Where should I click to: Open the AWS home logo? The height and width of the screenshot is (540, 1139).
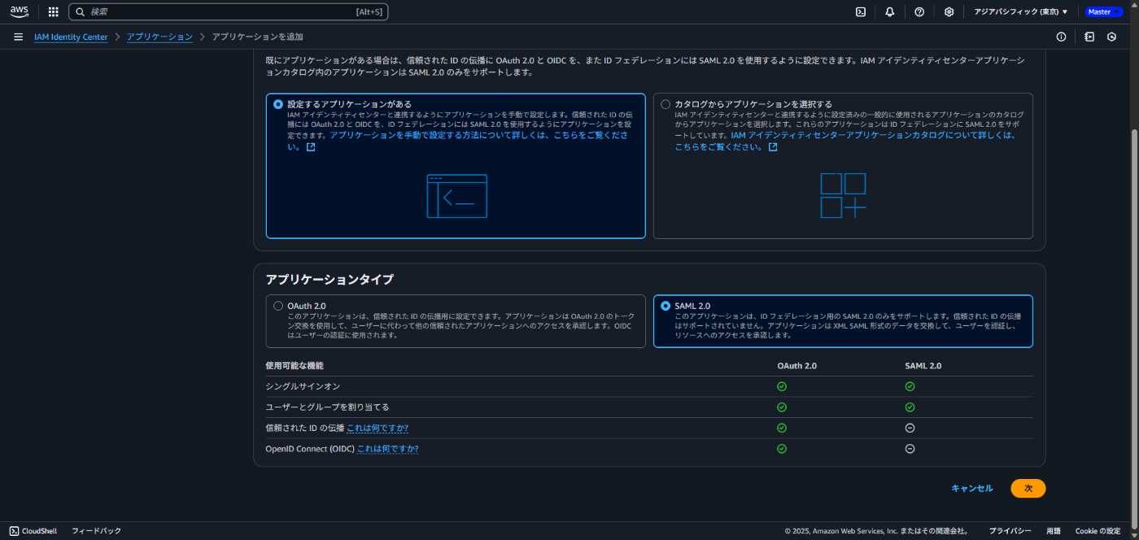19,11
